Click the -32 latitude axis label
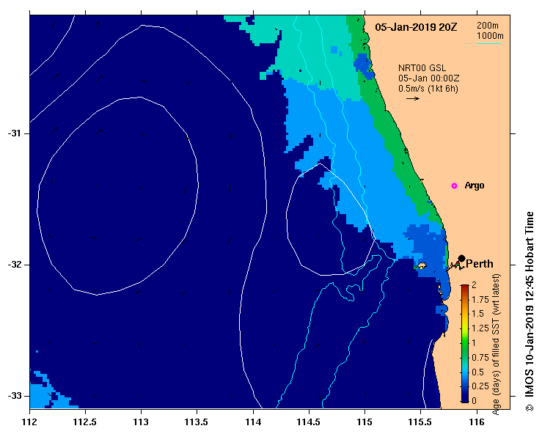 coord(14,265)
